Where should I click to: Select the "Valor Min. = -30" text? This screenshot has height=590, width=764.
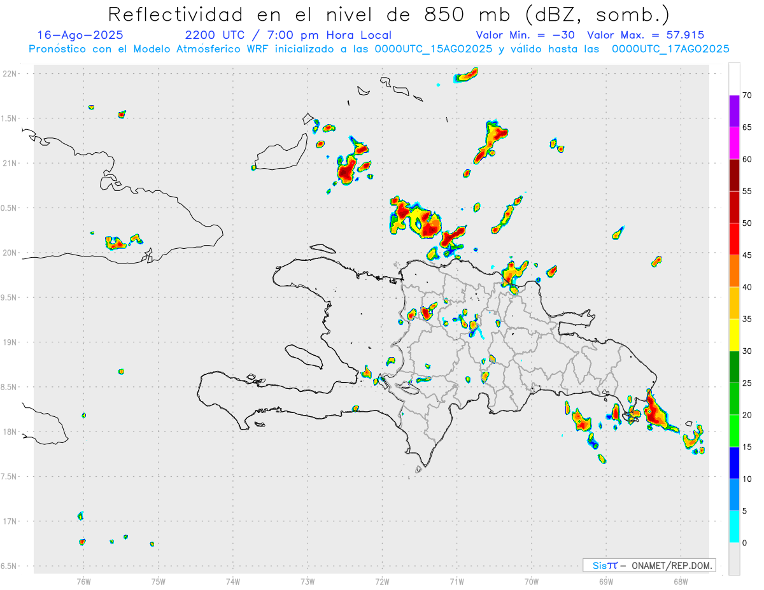click(525, 35)
